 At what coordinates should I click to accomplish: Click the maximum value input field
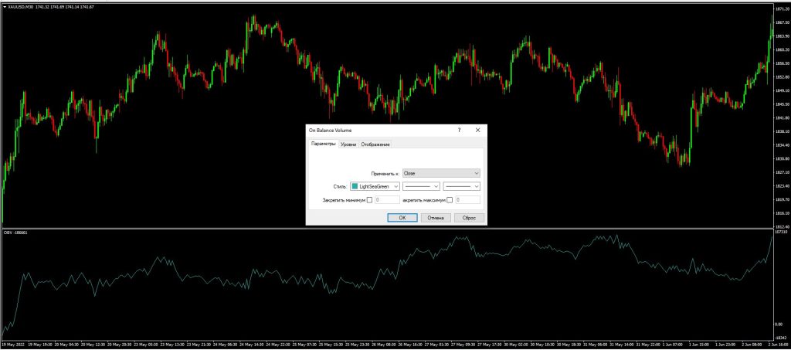(x=467, y=199)
